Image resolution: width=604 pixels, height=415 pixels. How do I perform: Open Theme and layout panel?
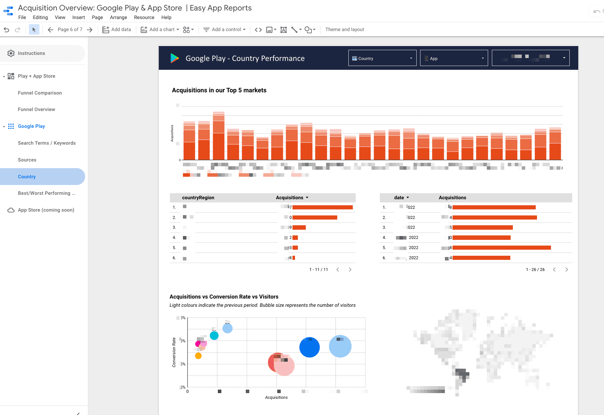point(345,30)
